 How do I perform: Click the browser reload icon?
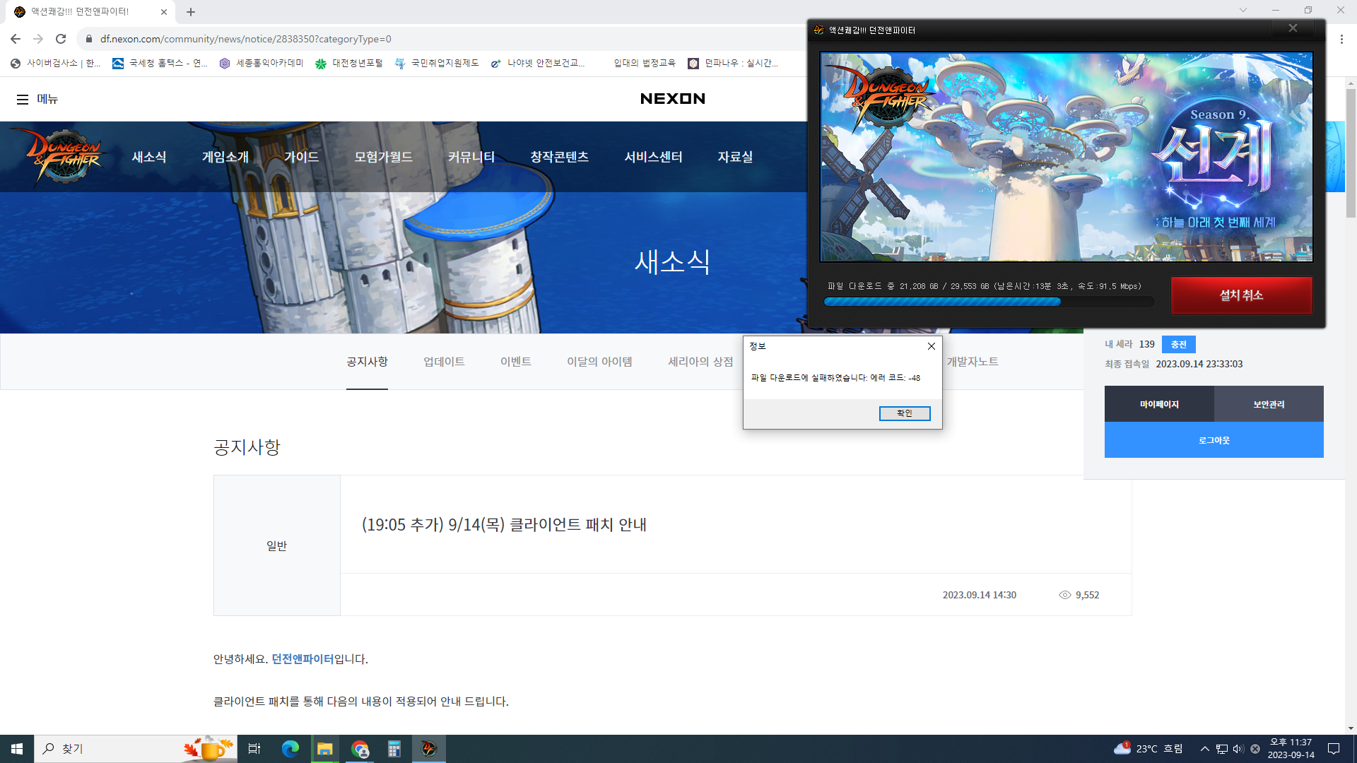pyautogui.click(x=61, y=39)
